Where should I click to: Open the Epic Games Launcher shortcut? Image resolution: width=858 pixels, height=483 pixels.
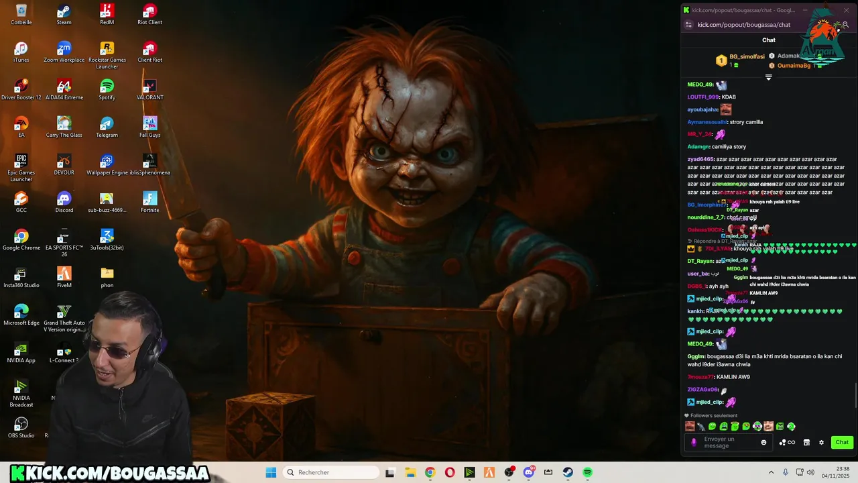click(21, 168)
